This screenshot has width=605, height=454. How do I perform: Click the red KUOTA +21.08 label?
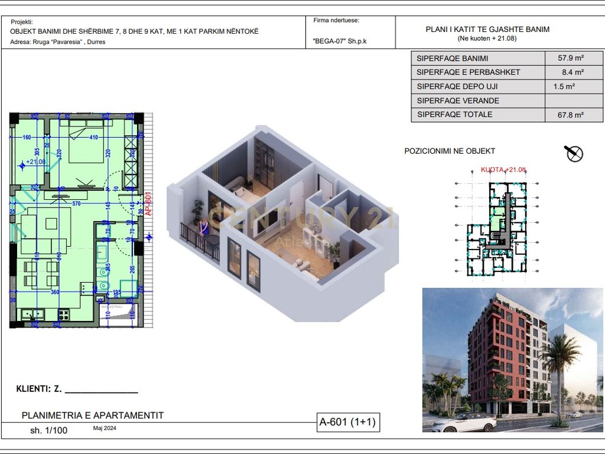(x=503, y=170)
